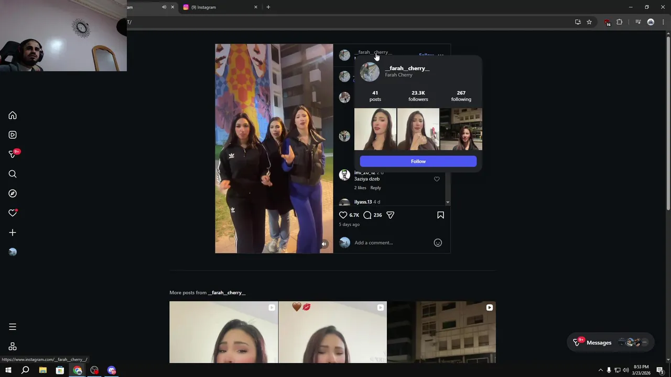Open media controls icon in toolbar
671x377 pixels.
coord(638,22)
